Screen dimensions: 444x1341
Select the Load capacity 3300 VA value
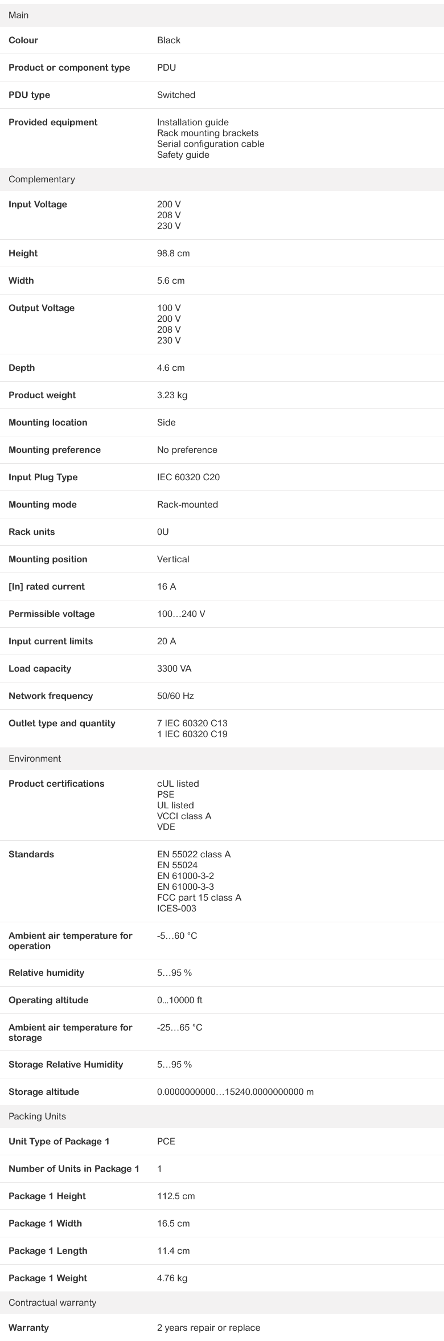pos(174,669)
